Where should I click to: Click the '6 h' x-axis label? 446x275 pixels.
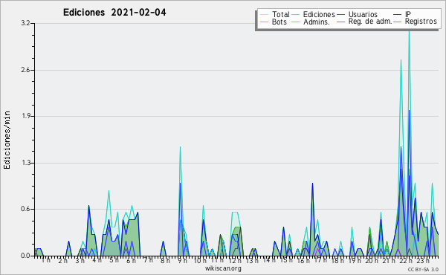point(131,260)
